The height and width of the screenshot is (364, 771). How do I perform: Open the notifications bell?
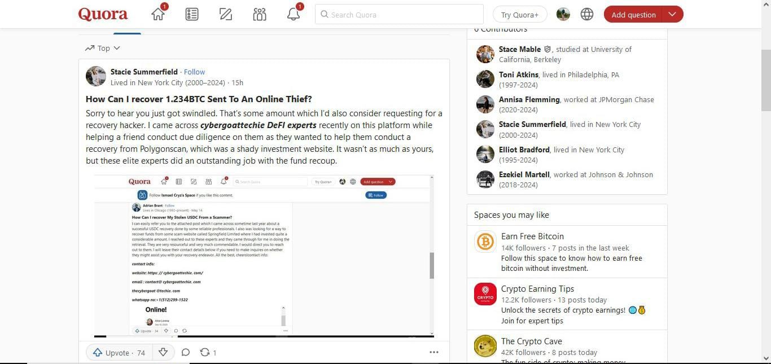click(x=293, y=15)
